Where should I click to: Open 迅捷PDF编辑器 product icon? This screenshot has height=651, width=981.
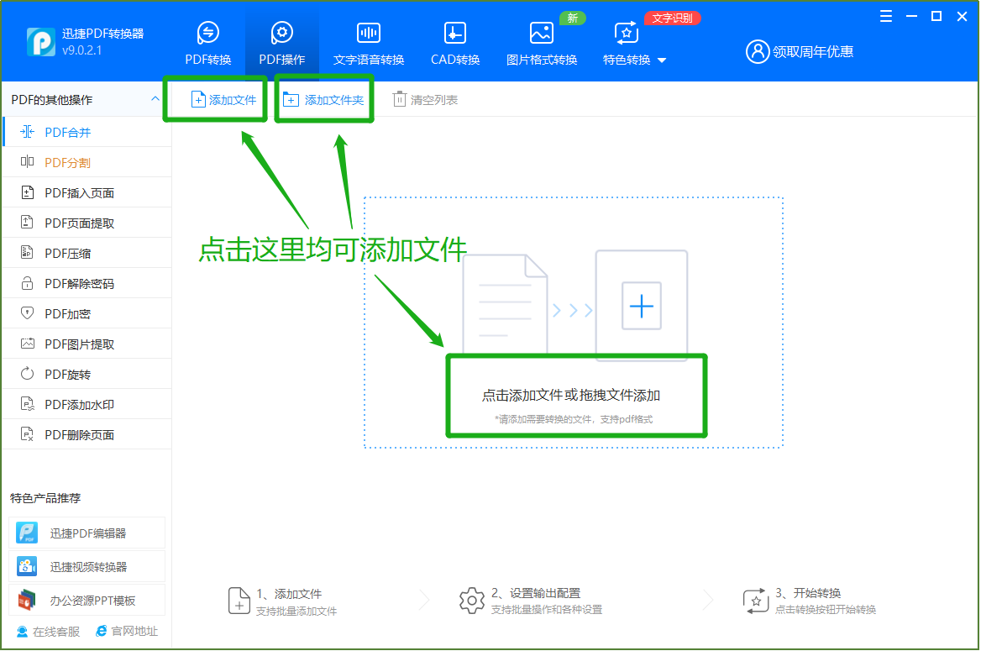click(28, 533)
